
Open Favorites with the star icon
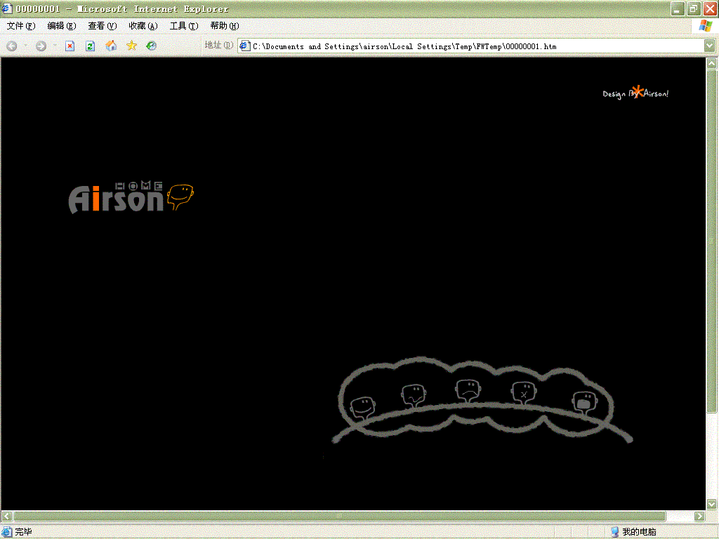(131, 46)
